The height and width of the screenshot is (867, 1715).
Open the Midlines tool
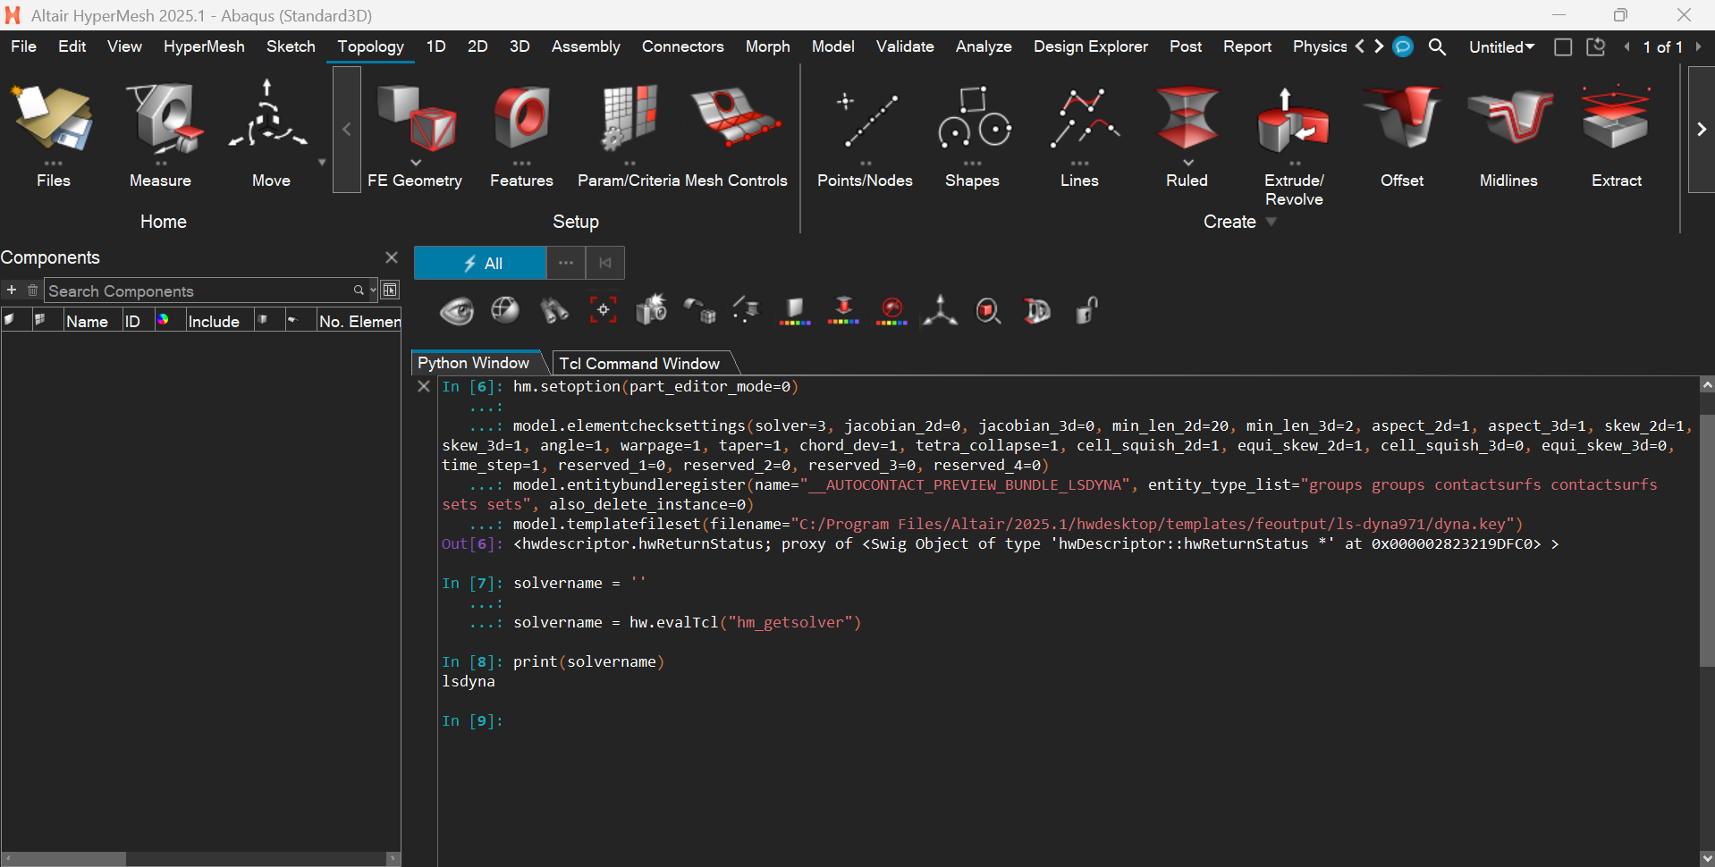click(x=1508, y=134)
